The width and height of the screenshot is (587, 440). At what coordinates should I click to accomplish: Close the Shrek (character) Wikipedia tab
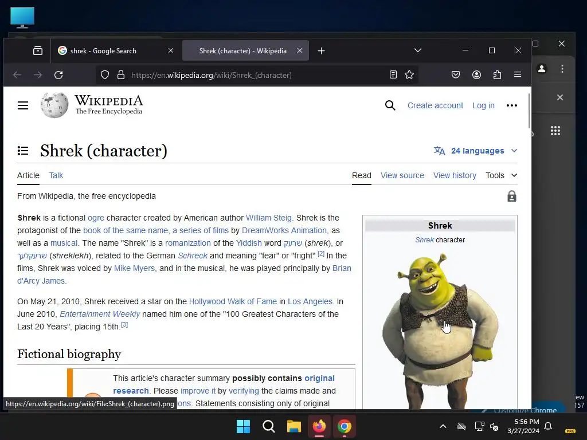pyautogui.click(x=299, y=50)
